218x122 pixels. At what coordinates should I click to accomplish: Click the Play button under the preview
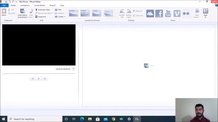click(39, 79)
